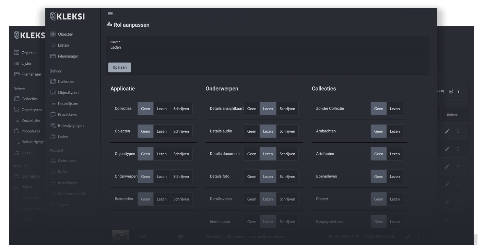Click the pencil edit icon in the first Beheer row
This screenshot has width=484, height=245.
coord(447,131)
